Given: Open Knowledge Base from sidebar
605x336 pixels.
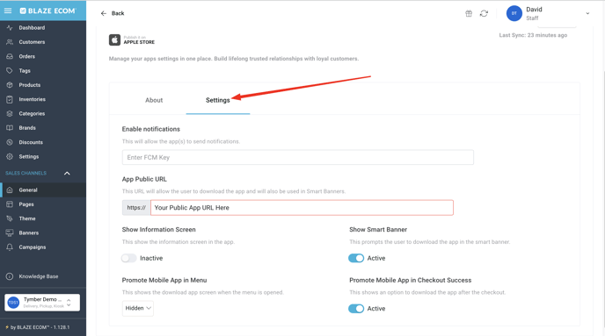Looking at the screenshot, I should [x=38, y=276].
